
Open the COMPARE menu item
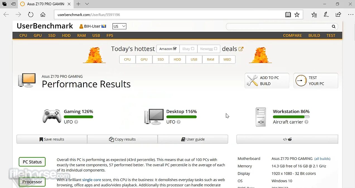(293, 35)
